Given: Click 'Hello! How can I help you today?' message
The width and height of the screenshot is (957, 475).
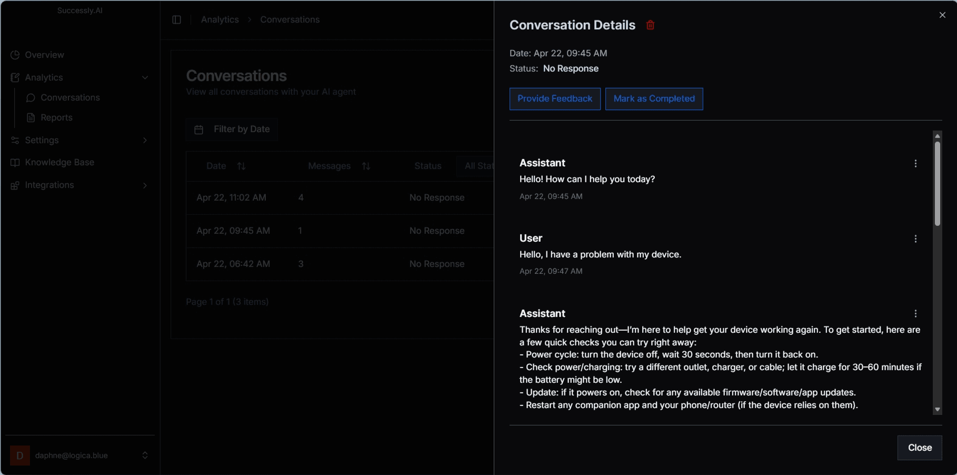Looking at the screenshot, I should (587, 180).
